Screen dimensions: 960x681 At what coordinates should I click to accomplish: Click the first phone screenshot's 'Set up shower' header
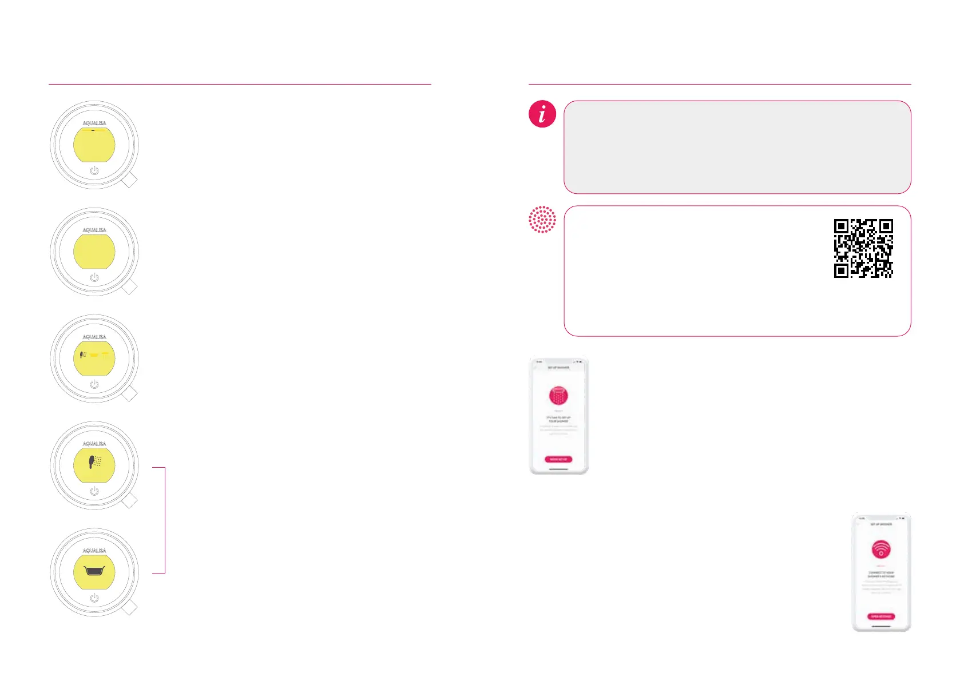(558, 368)
